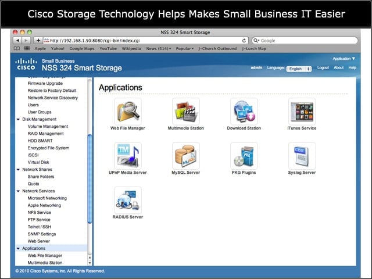Viewport: 372px width, 279px height.
Task: Open the J-Church Outbound bookmark
Action: [217, 48]
